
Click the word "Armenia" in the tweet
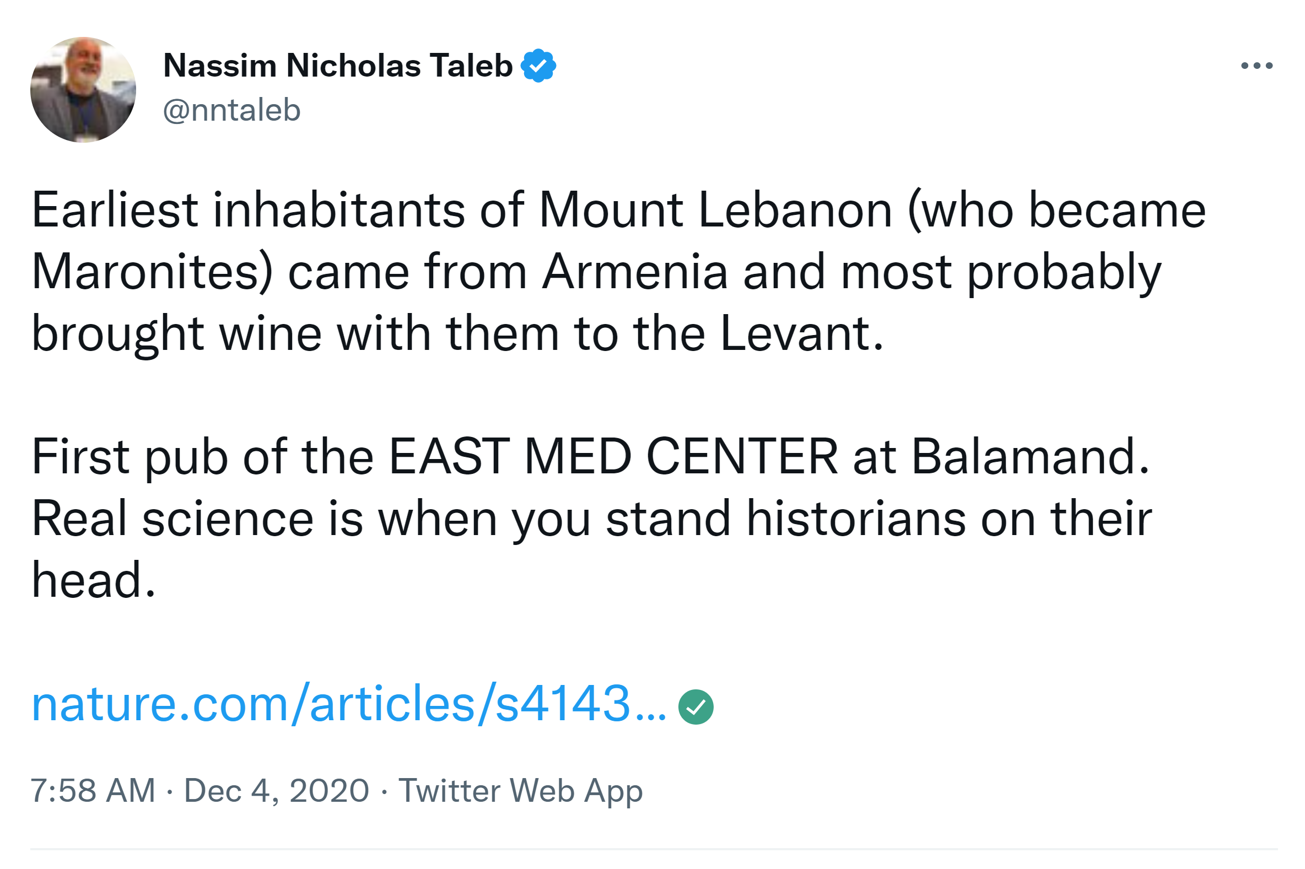coord(634,272)
